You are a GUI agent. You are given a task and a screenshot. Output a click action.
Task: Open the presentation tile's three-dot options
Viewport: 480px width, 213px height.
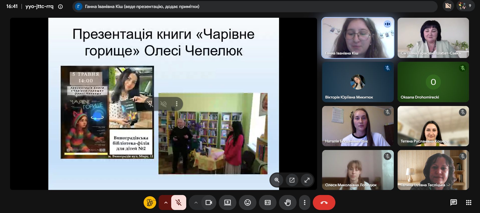[x=177, y=104]
